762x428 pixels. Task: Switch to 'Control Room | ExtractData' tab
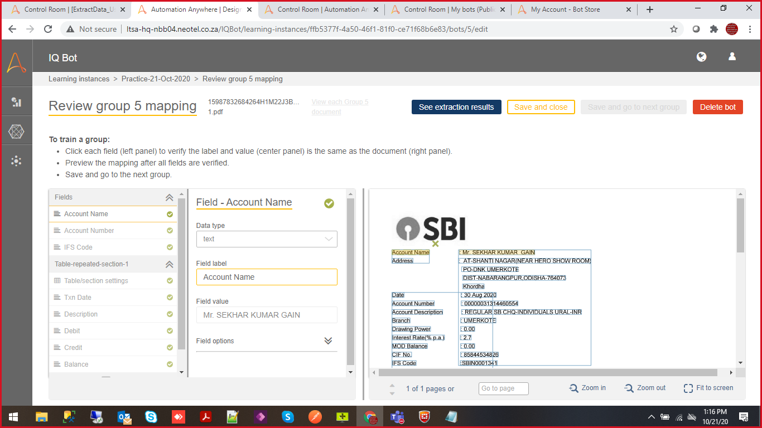[x=68, y=9]
